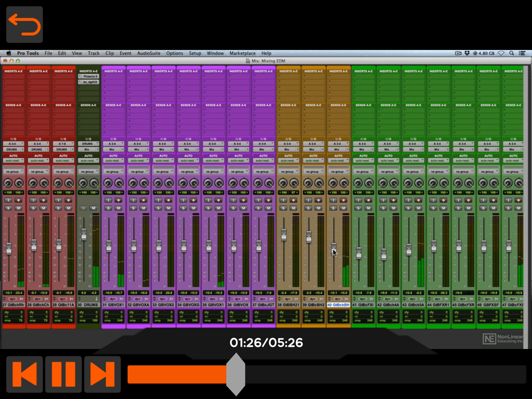Open the AudioSuite menu
The image size is (532, 399).
pyautogui.click(x=148, y=53)
